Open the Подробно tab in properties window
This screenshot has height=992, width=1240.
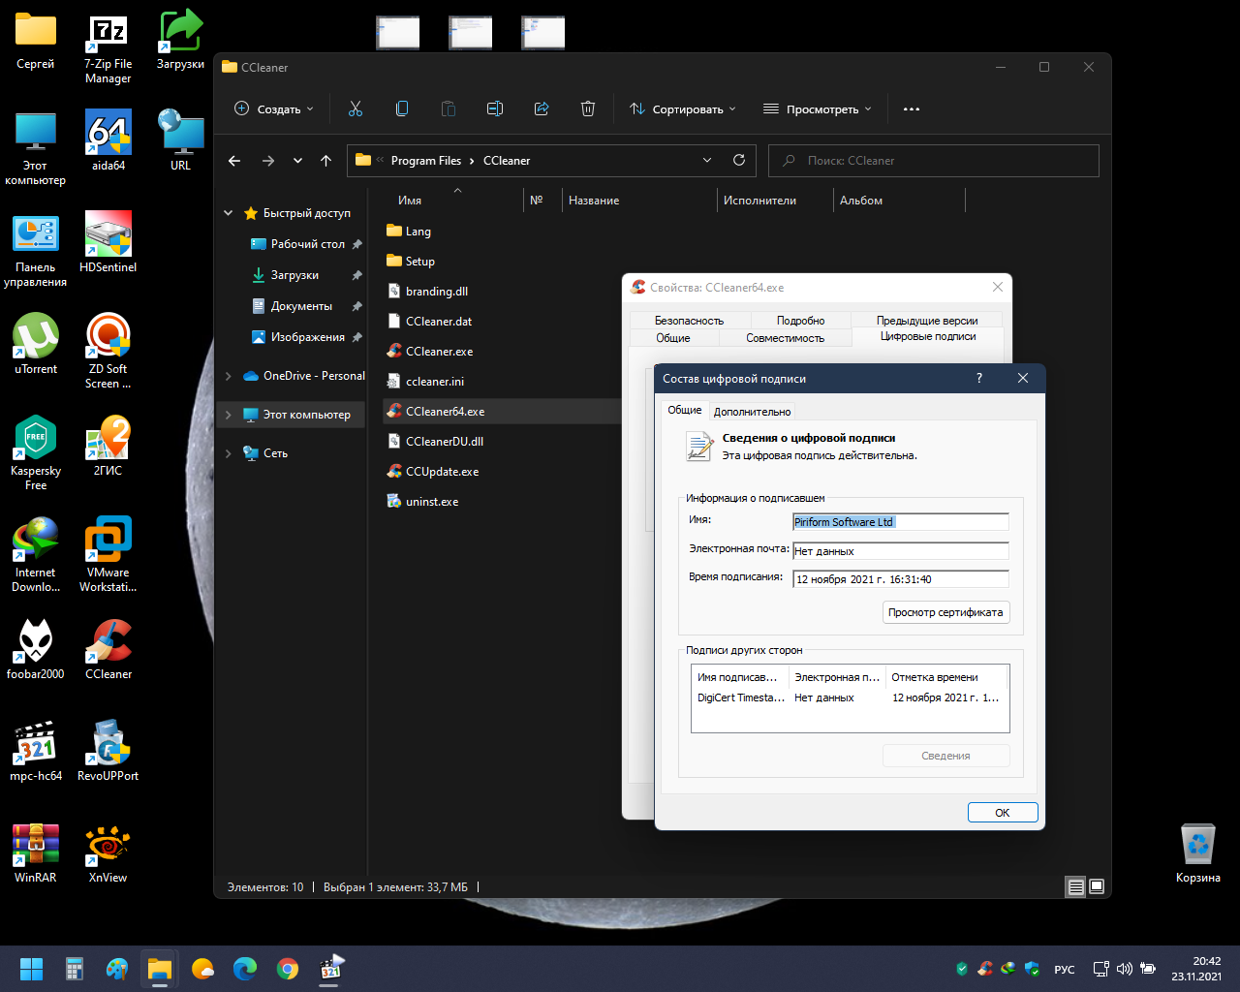point(800,321)
